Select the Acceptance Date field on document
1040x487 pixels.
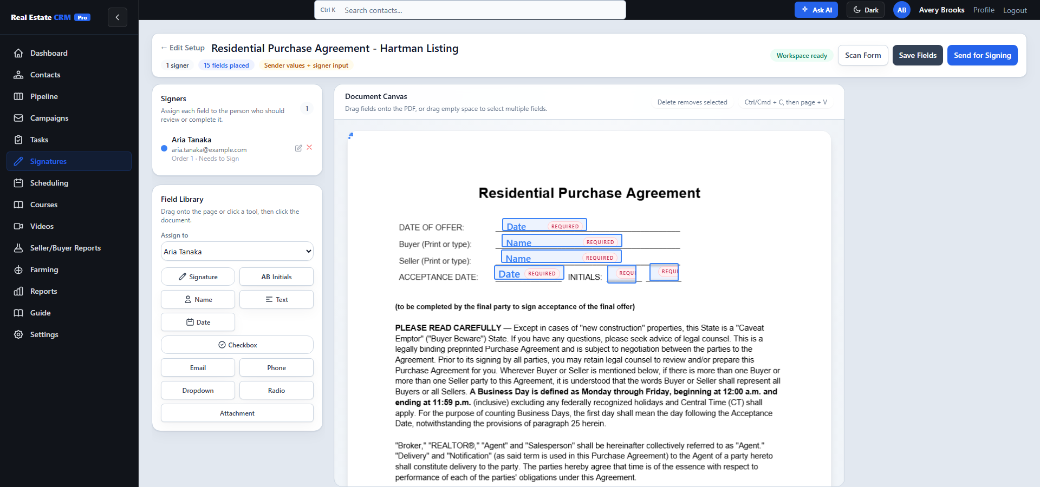(x=529, y=273)
